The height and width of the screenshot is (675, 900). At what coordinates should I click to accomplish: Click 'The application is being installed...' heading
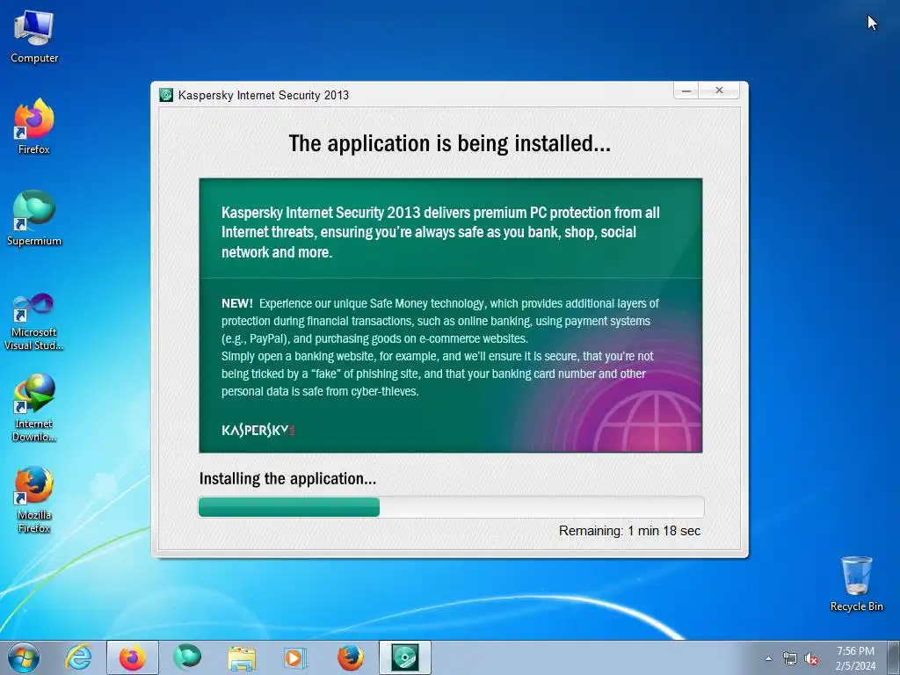click(x=449, y=143)
